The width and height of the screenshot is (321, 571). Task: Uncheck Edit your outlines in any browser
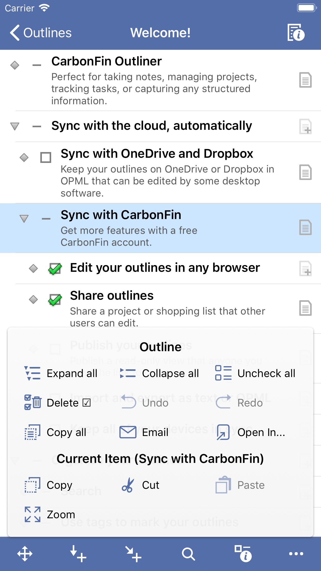click(55, 269)
